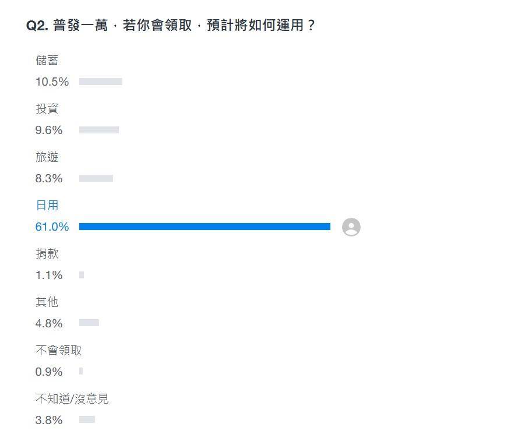The width and height of the screenshot is (518, 438).
Task: Pick the 其他 poll option
Action: [47, 302]
